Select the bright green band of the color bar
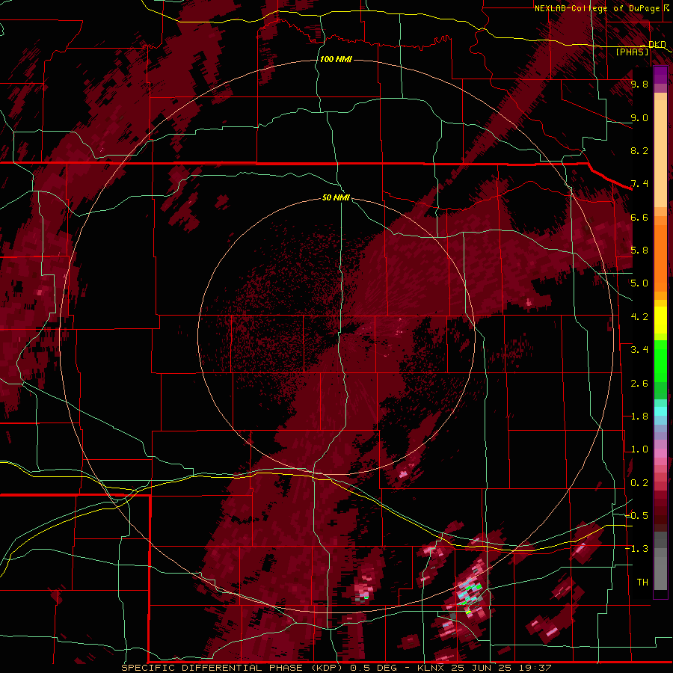 (660, 362)
